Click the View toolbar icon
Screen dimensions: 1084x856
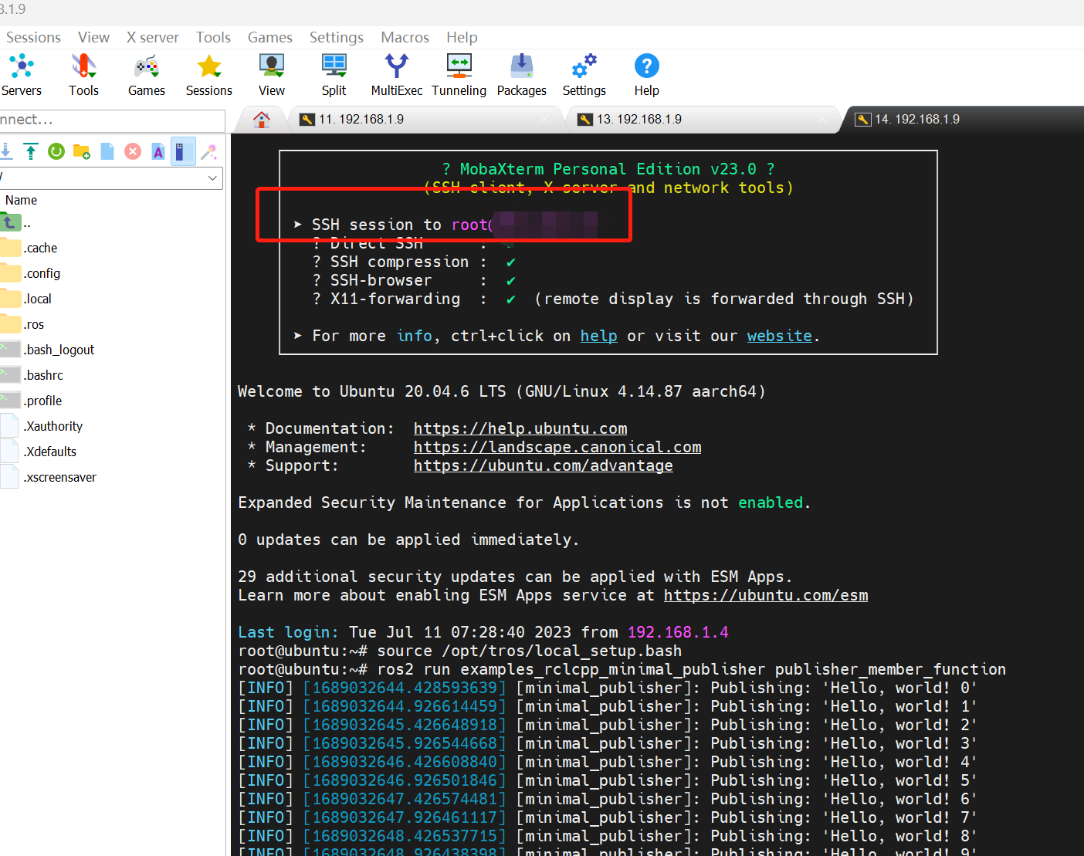pyautogui.click(x=272, y=75)
